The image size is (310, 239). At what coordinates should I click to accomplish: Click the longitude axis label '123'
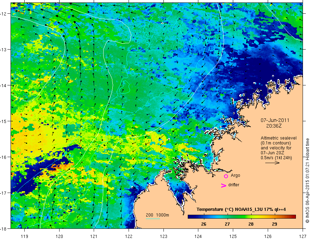[163, 236]
